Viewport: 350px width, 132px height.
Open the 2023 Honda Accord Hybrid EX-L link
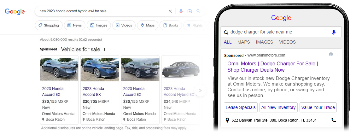pos(181,92)
